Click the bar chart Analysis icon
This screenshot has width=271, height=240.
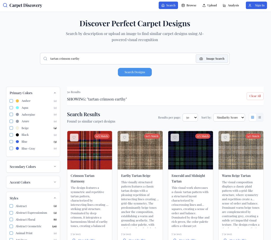click(x=224, y=5)
